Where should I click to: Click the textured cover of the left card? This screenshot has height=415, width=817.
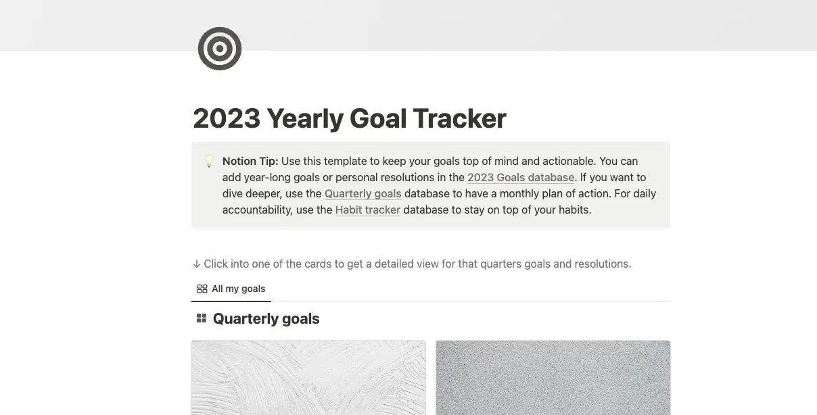(x=308, y=377)
